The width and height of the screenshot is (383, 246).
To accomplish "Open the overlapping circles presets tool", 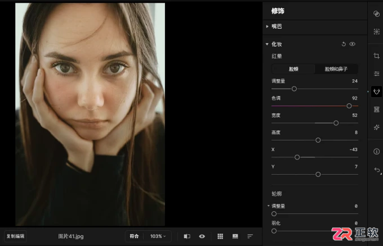I will [x=376, y=14].
